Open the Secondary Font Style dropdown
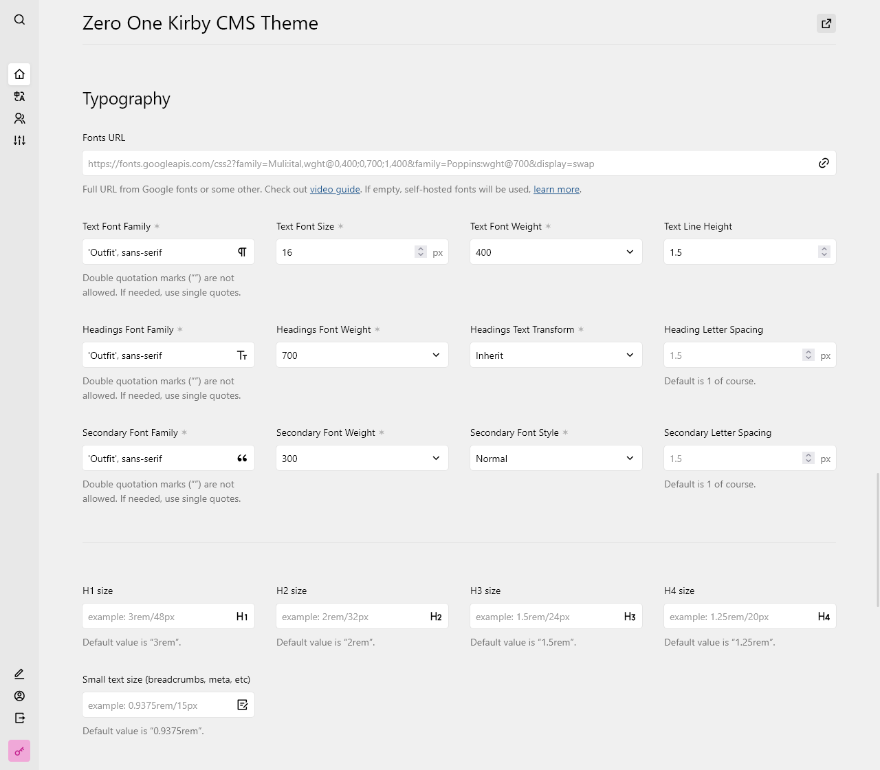The width and height of the screenshot is (880, 770). pyautogui.click(x=555, y=459)
